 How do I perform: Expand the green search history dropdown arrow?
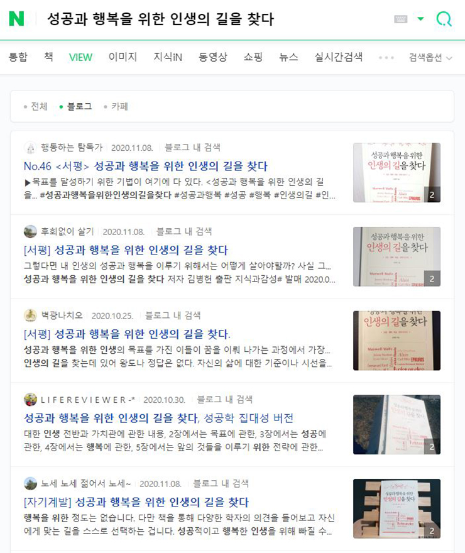coord(420,19)
